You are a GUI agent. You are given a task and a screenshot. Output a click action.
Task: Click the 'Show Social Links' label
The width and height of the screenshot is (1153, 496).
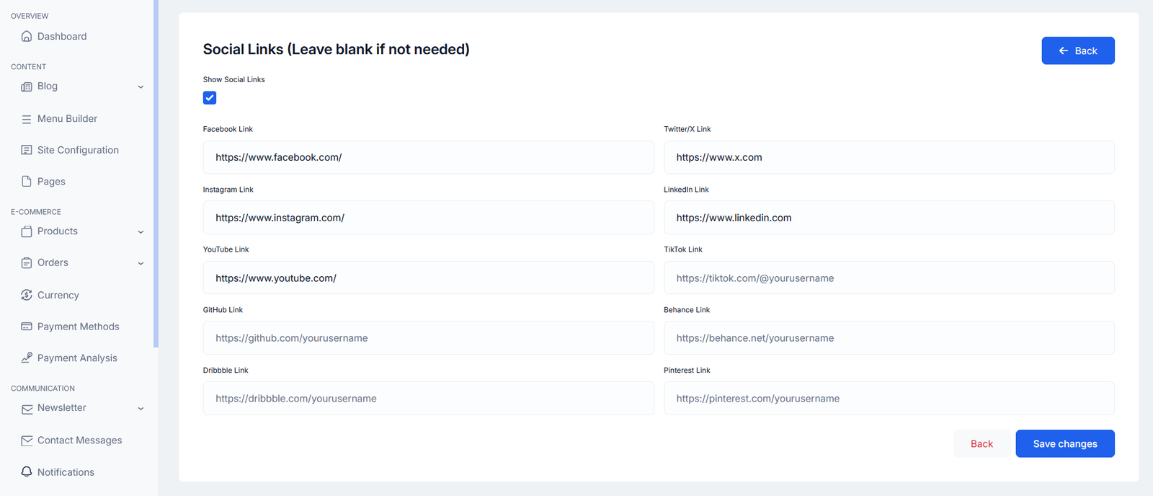coord(233,79)
